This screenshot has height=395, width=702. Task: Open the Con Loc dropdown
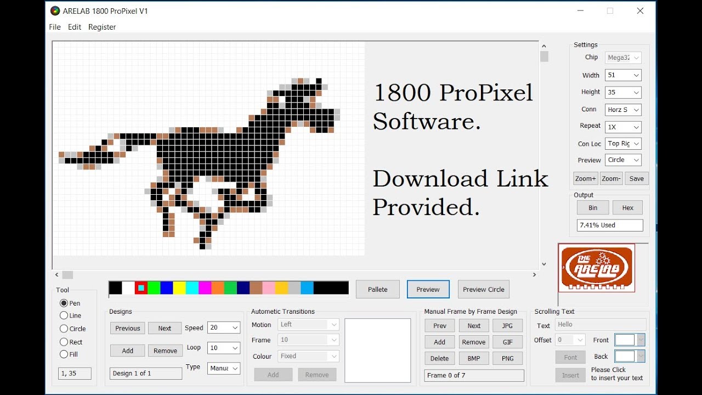[x=623, y=144]
